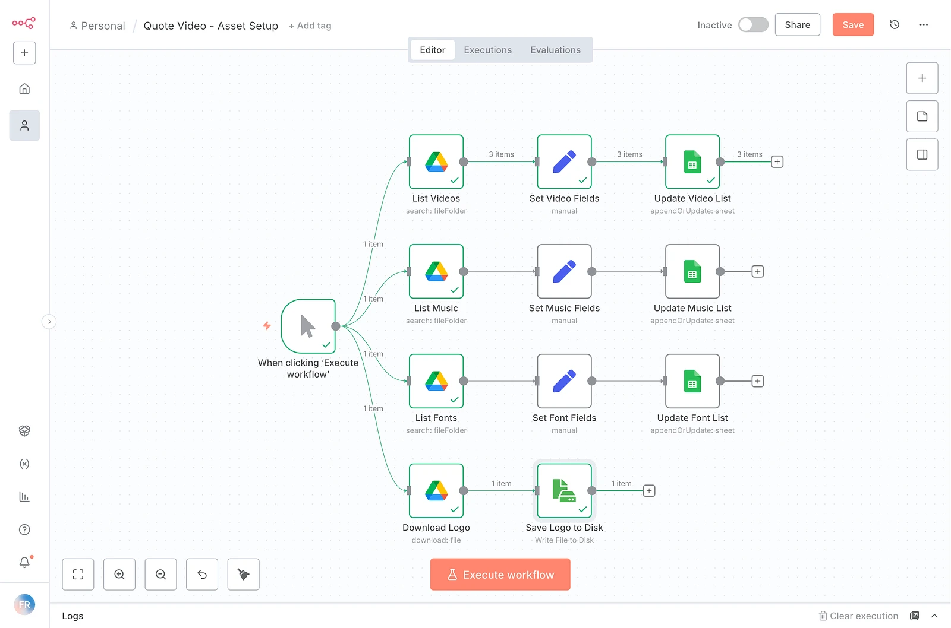Zoom out of the canvas
The width and height of the screenshot is (951, 628).
coord(160,574)
